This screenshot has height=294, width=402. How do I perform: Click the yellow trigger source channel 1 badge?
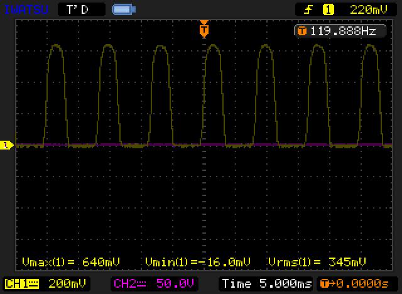[328, 10]
